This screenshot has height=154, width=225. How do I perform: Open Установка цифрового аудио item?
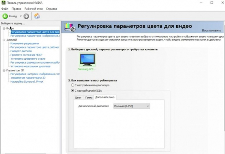pos(28,59)
